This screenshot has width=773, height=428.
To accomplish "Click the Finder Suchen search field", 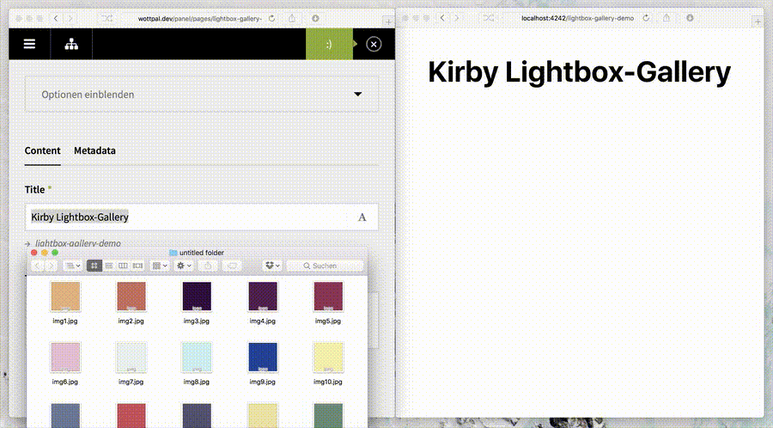I will [325, 266].
